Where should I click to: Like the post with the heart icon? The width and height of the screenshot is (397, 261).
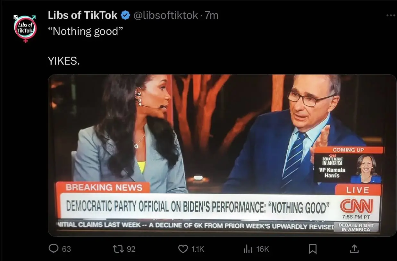183,249
